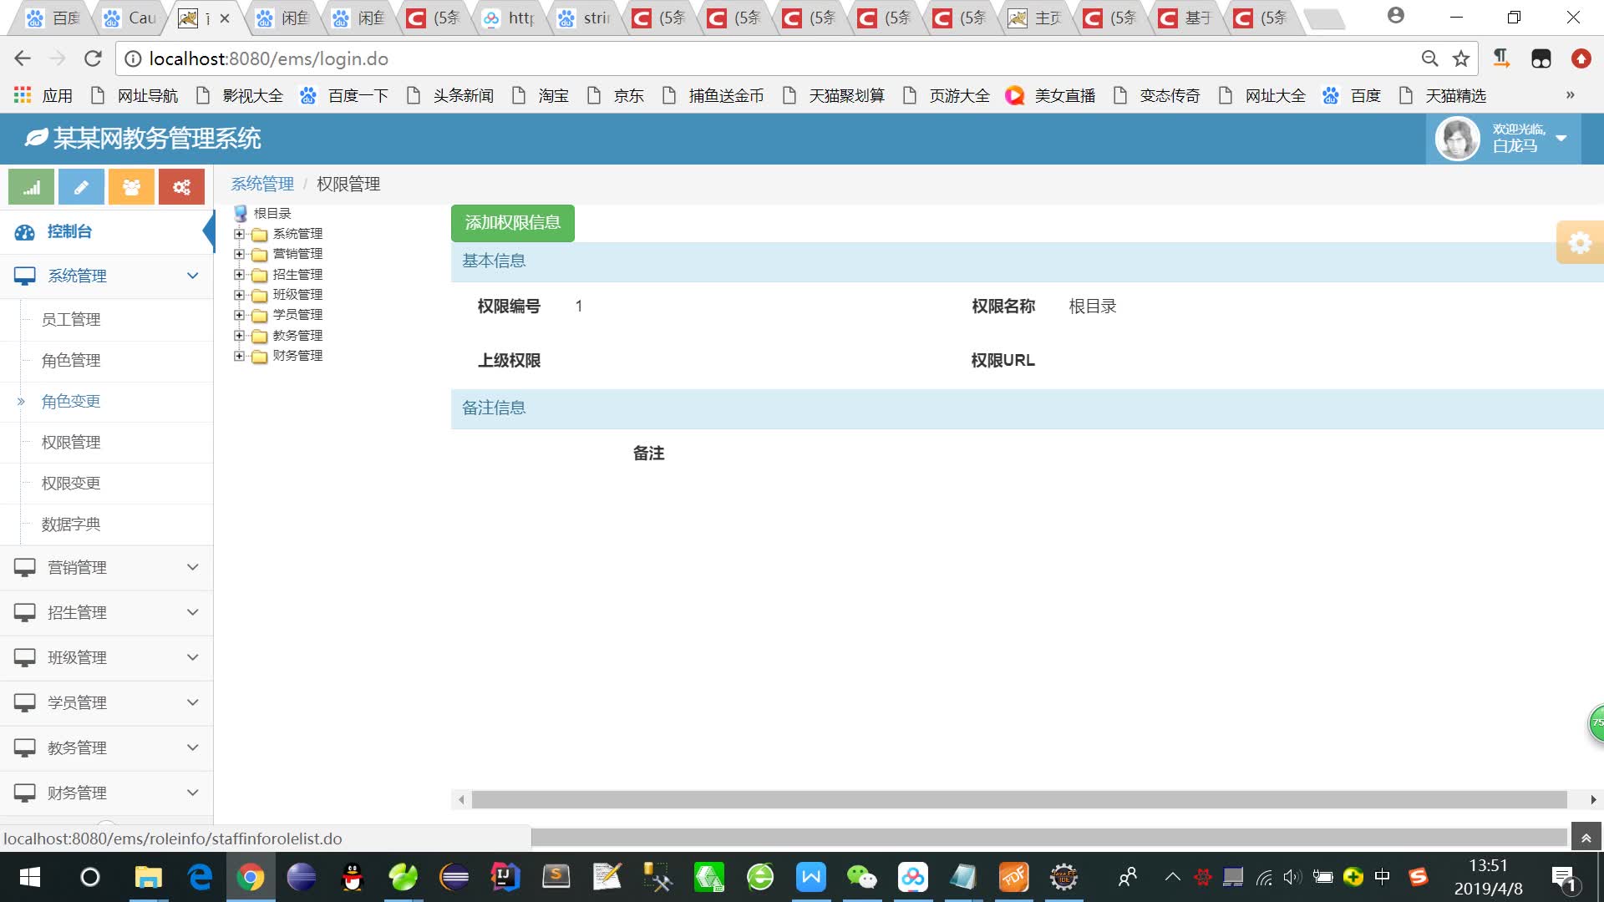Open the user account dropdown for 白龙马
This screenshot has height=902, width=1604.
1561,139
